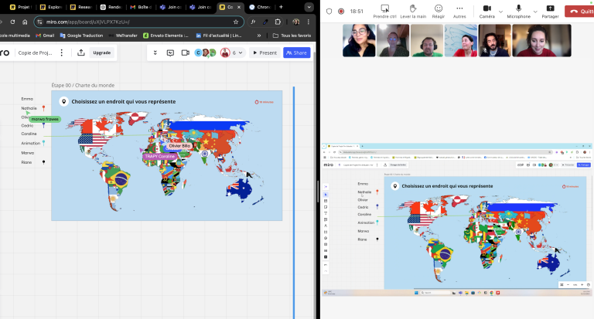Open the Miro board three-dot options menu
Viewport: 594px width, 319px height.
tap(63, 53)
